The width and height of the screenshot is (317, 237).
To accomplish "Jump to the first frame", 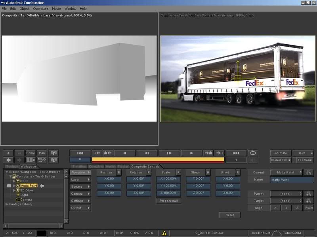I will pyautogui.click(x=80, y=153).
